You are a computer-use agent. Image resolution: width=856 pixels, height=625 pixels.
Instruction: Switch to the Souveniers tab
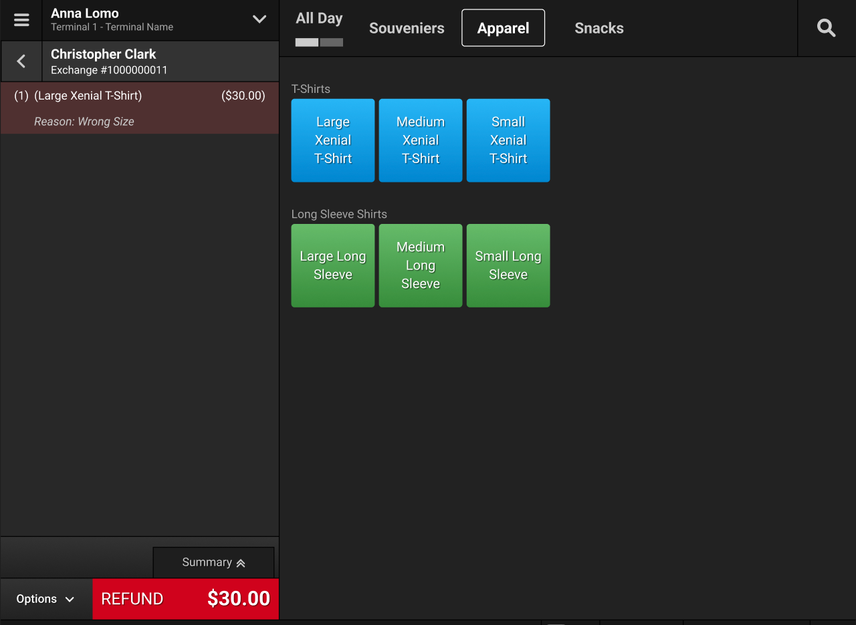[407, 28]
